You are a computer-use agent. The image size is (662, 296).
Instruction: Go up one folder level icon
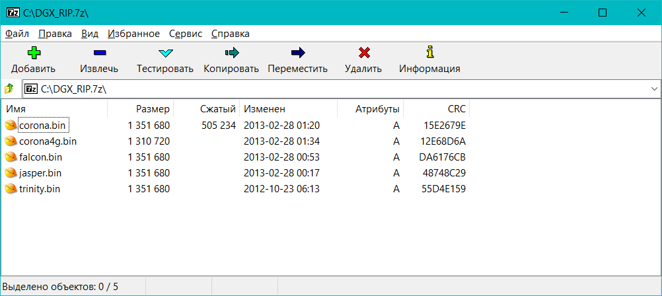coord(9,89)
